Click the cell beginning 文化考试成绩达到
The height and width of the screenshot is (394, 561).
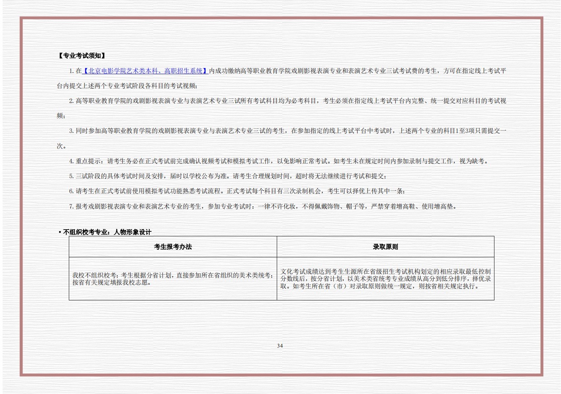(385, 279)
